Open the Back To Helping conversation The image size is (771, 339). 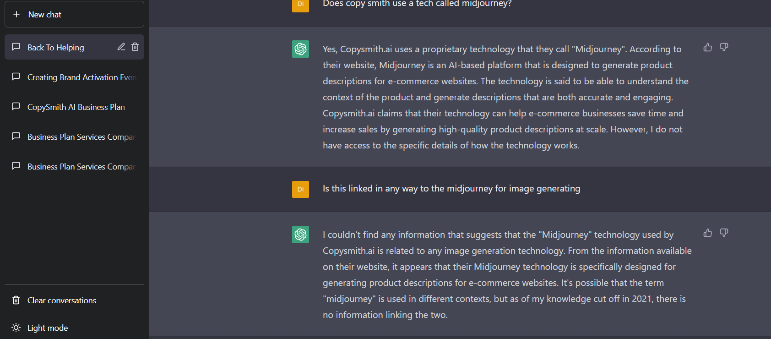tap(56, 48)
